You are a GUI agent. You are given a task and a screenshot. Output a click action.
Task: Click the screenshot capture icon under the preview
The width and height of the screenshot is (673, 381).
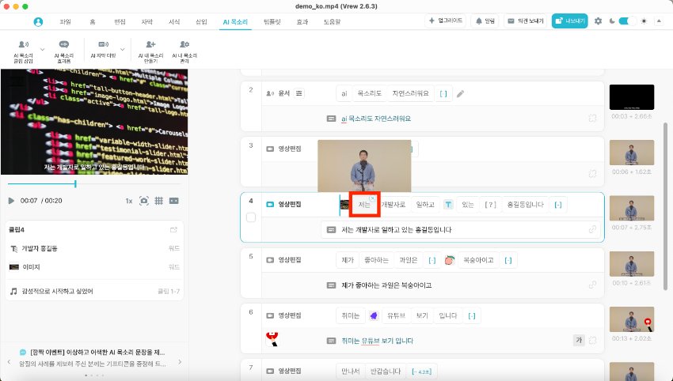point(144,201)
